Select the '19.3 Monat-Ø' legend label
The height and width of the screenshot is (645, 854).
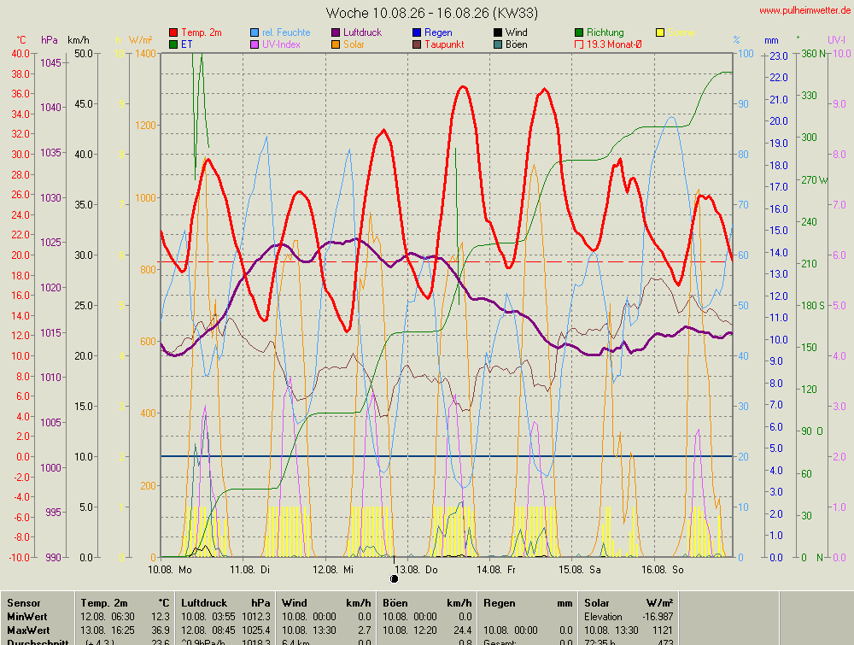coord(614,44)
